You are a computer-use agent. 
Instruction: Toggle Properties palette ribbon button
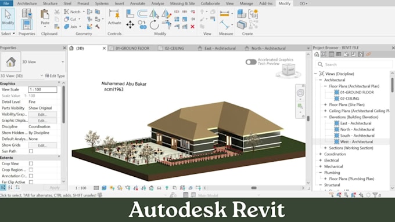tap(27, 25)
